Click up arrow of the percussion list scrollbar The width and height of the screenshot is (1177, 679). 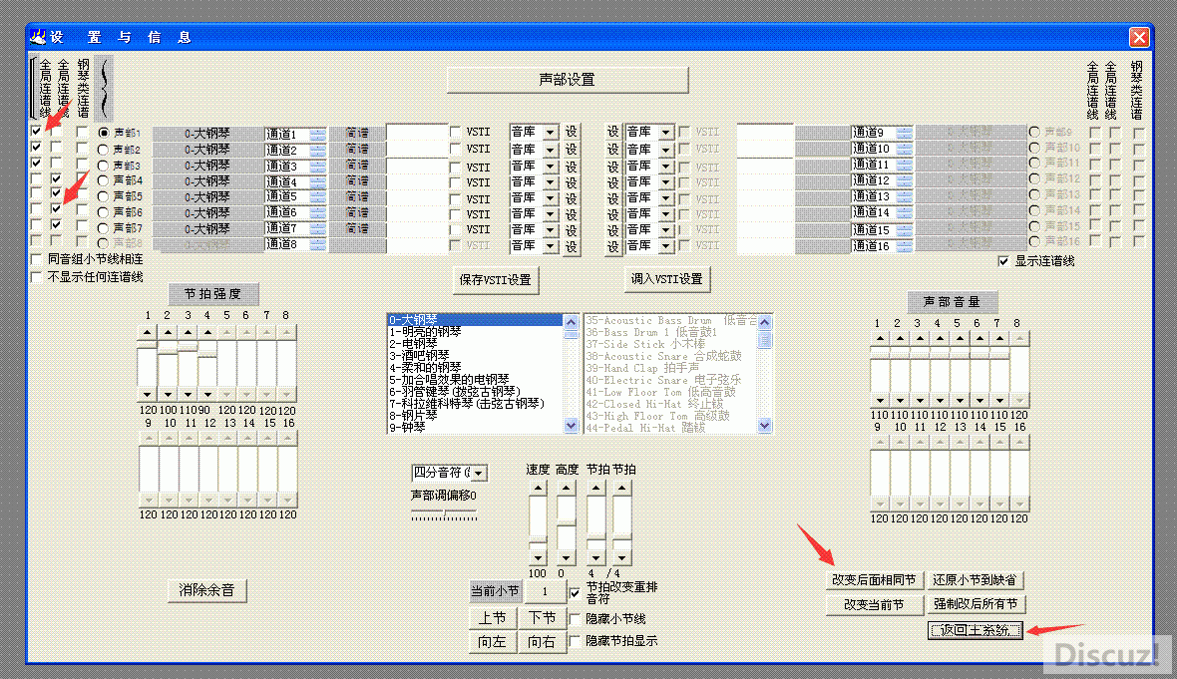point(764,323)
